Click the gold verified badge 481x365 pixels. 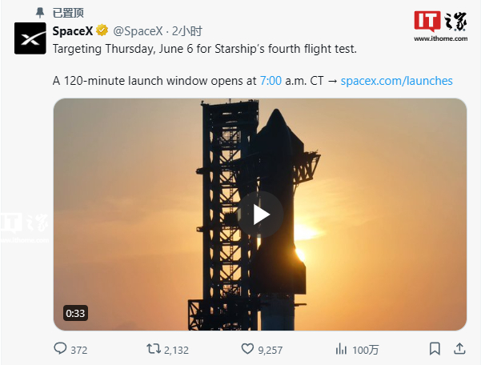pyautogui.click(x=102, y=31)
